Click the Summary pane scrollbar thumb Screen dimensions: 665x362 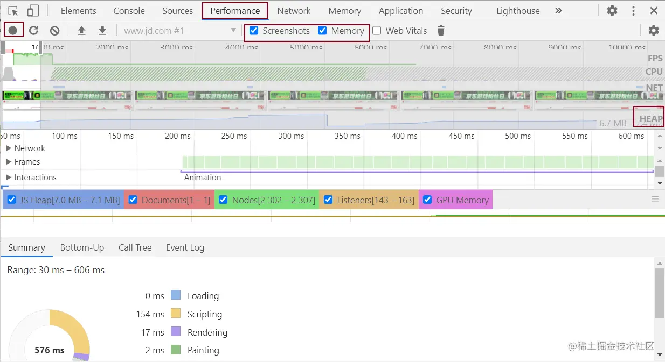point(660,293)
